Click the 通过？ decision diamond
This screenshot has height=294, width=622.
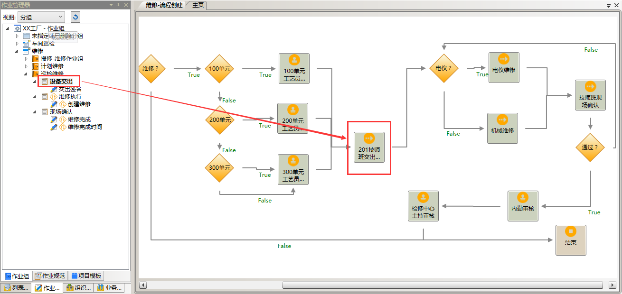(590, 147)
